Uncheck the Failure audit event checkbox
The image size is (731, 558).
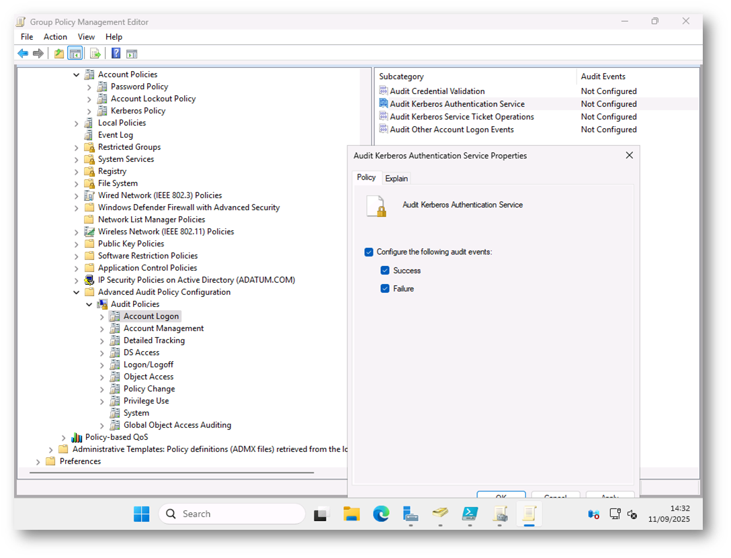(x=385, y=289)
